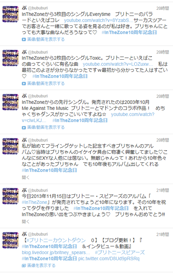Click the video icon under the Toxic tweet

point(24,84)
